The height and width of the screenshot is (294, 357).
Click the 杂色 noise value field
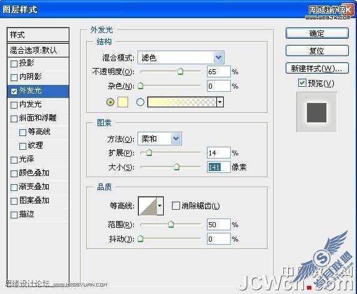click(x=219, y=86)
